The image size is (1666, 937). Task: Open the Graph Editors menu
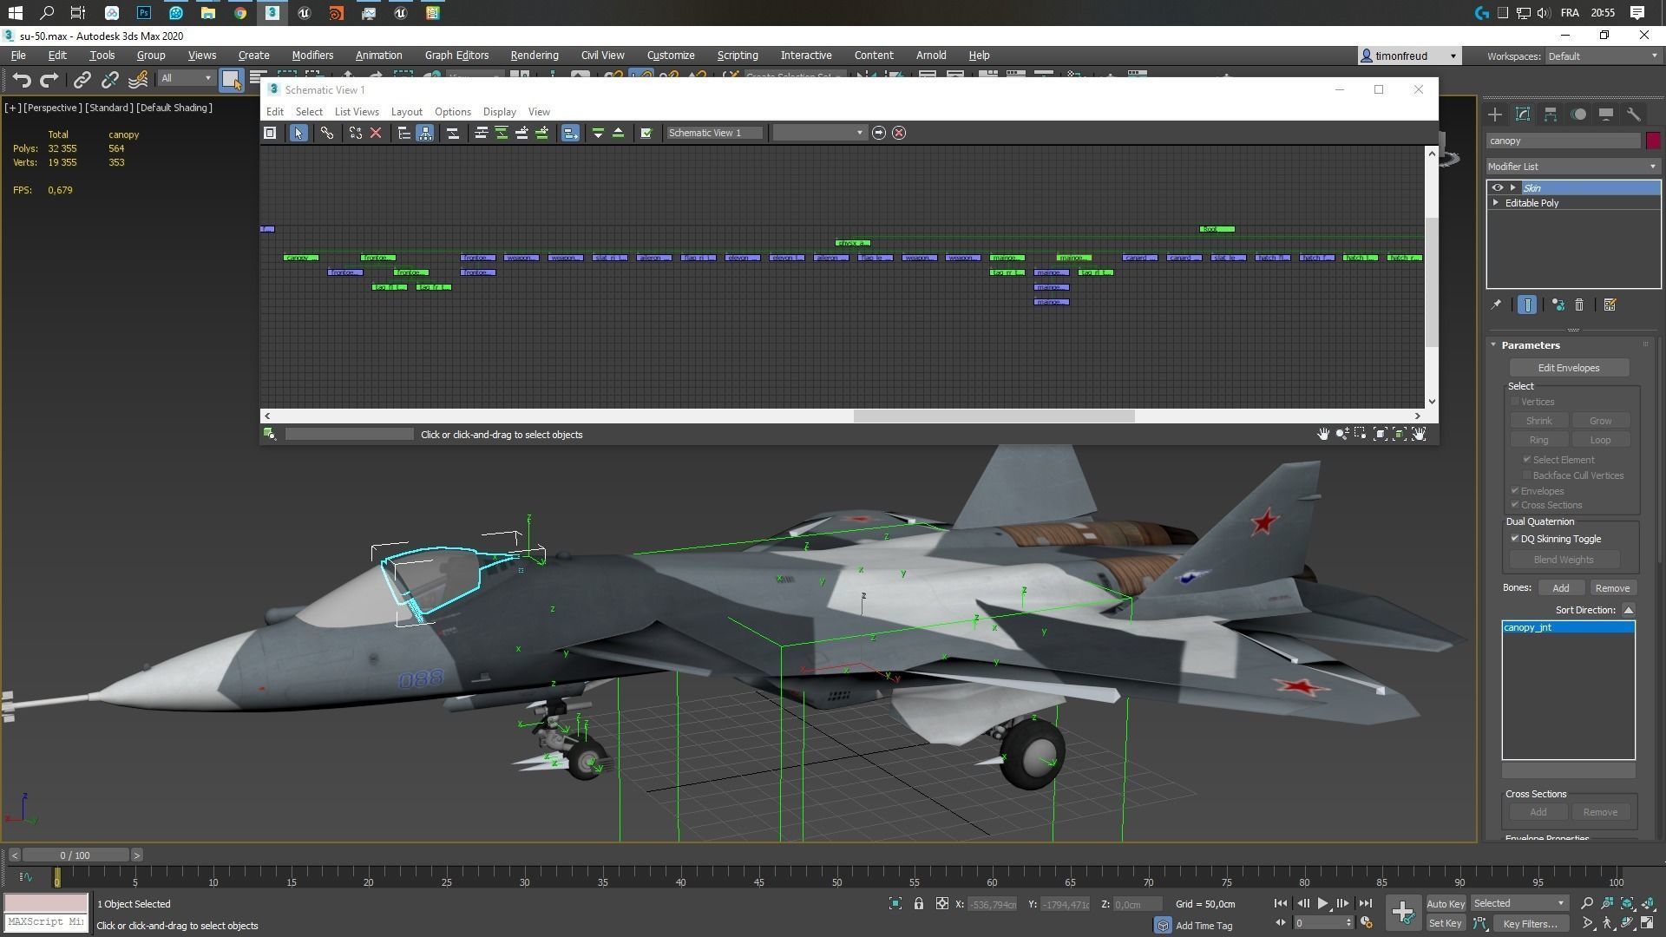click(x=456, y=56)
